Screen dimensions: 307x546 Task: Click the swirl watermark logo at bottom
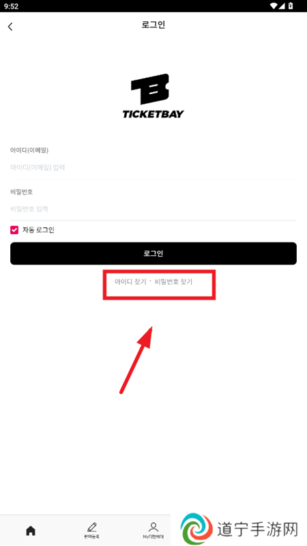coord(197,529)
